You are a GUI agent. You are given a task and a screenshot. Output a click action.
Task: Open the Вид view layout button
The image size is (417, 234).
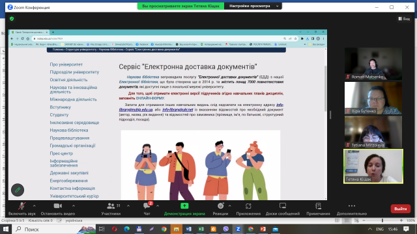[x=404, y=19]
